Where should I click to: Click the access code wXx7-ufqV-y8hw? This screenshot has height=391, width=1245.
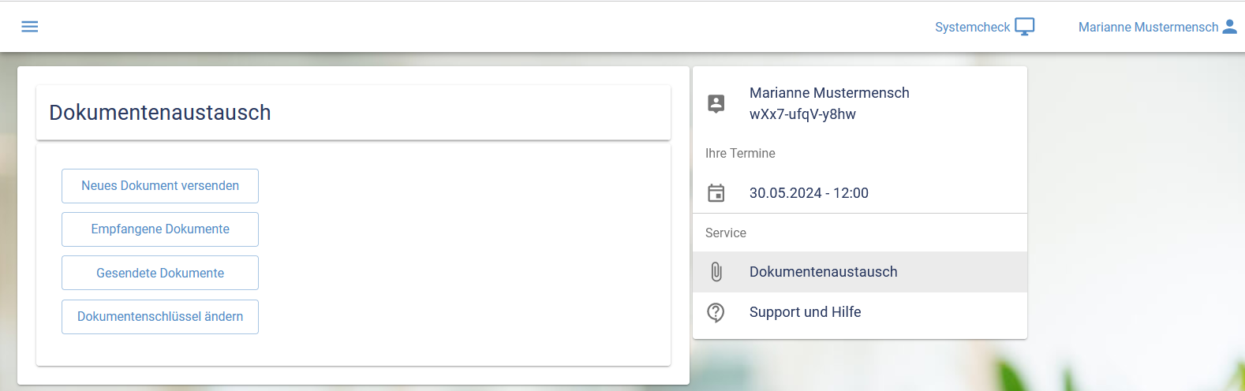point(802,114)
